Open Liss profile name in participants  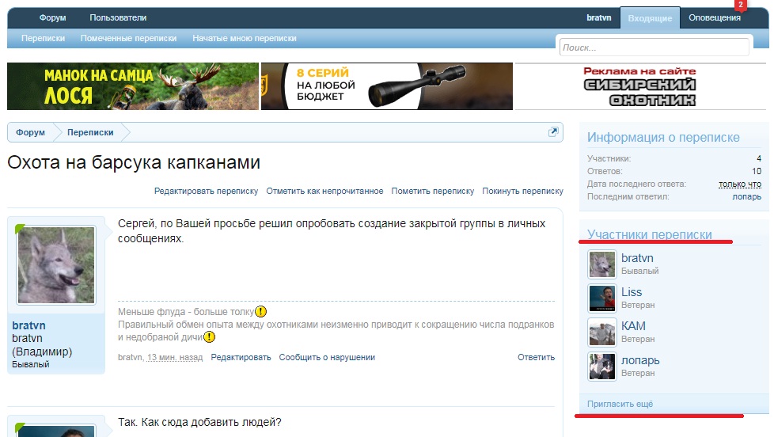pyautogui.click(x=632, y=292)
